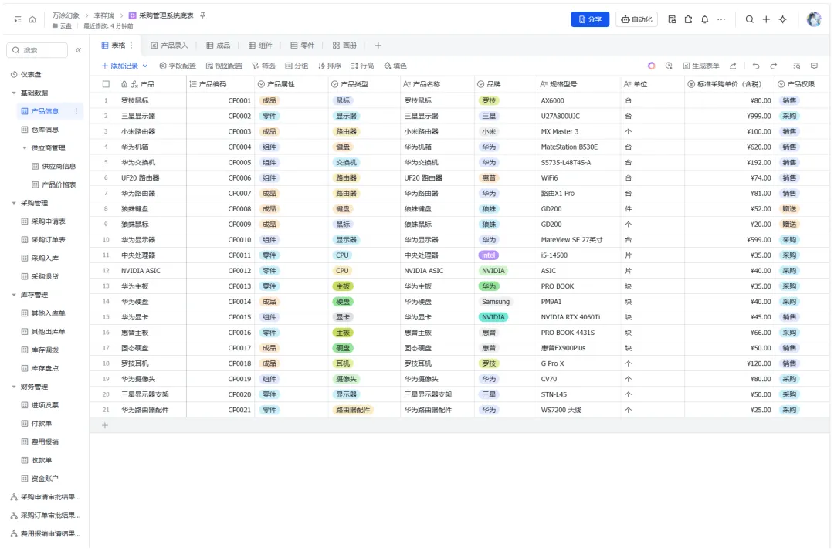Open the 筛选 filter tool
This screenshot has height=551, width=834.
pos(263,66)
